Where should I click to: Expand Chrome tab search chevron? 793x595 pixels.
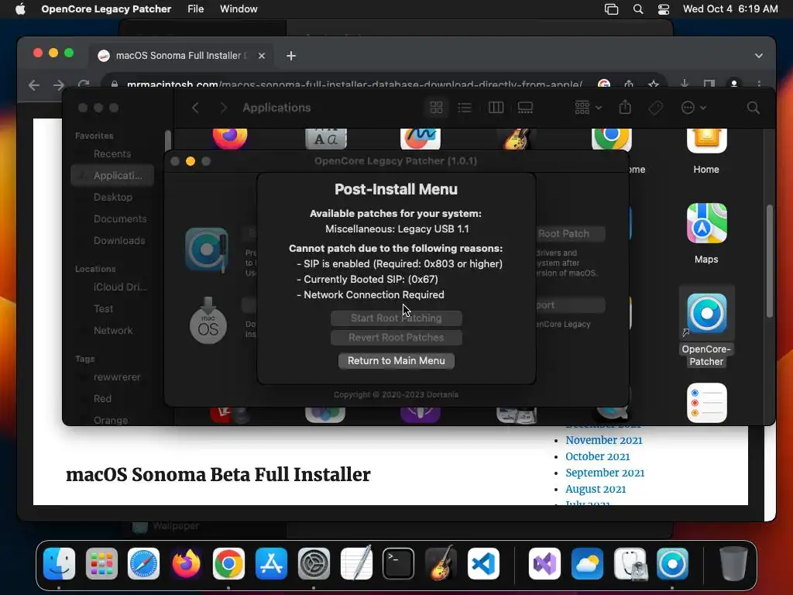[x=759, y=56]
